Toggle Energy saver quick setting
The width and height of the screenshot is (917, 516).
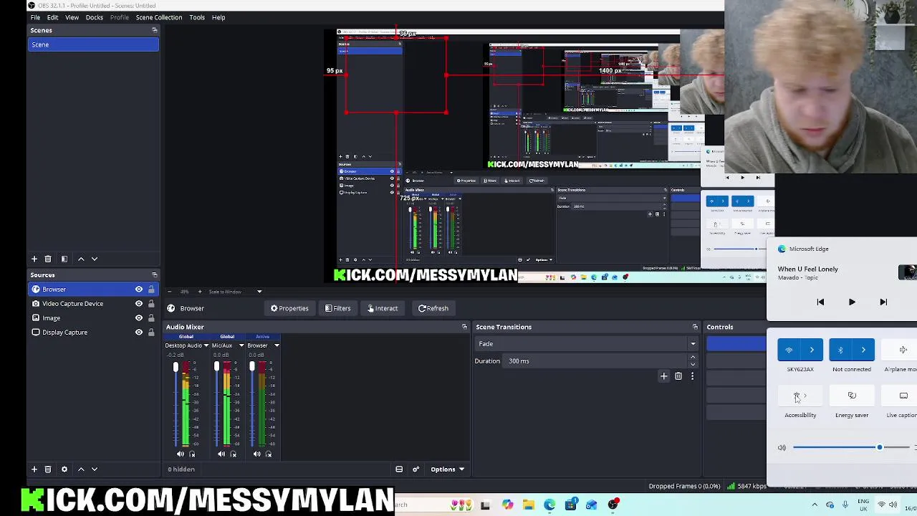pos(852,396)
